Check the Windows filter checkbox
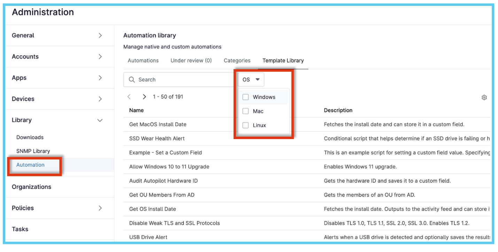This screenshot has height=252, width=498. point(245,97)
